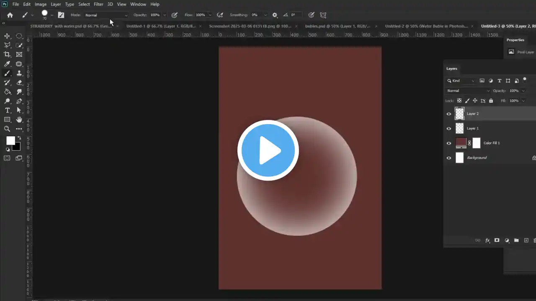This screenshot has height=301, width=536.
Task: Hide the Color Fill 1 layer
Action: pyautogui.click(x=449, y=143)
